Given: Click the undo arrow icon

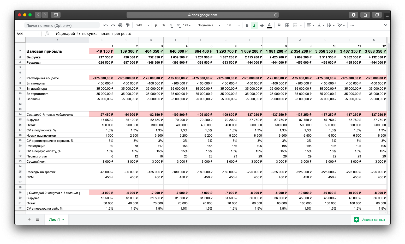Looking at the screenshot, I should click(x=105, y=25).
